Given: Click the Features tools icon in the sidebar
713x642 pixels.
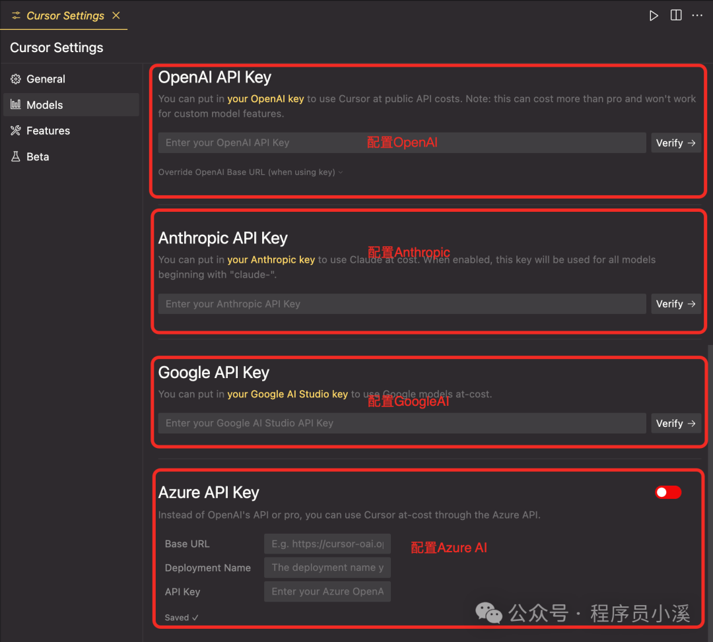Looking at the screenshot, I should coord(15,131).
